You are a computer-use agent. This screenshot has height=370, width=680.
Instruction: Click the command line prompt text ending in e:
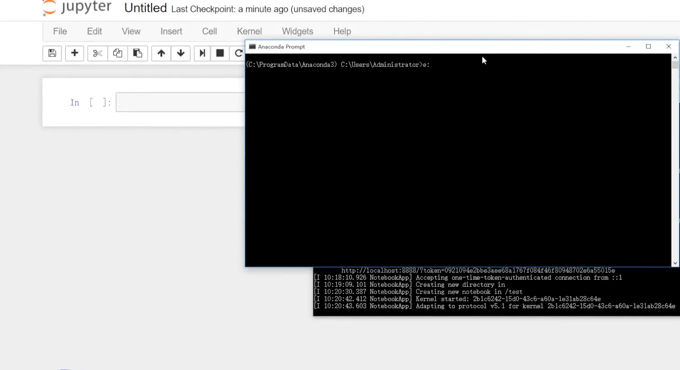[338, 65]
